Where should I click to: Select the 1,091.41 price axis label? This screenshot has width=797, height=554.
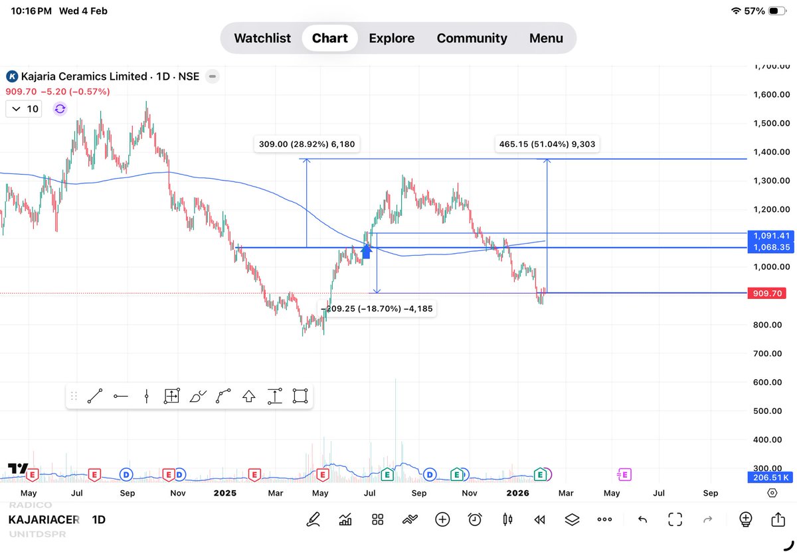pos(771,235)
